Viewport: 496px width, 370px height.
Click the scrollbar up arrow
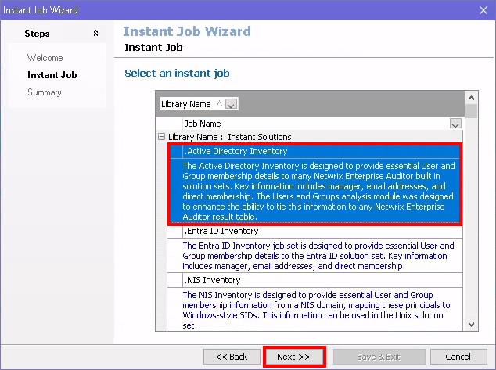coord(472,98)
